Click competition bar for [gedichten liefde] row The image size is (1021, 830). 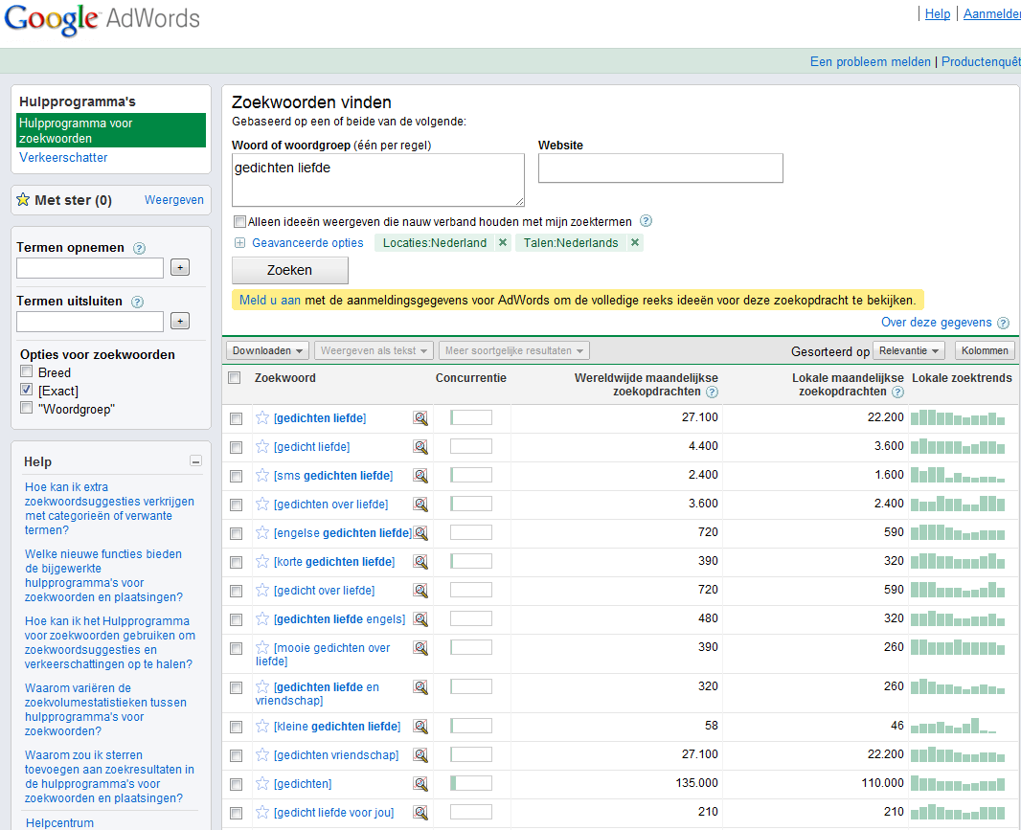pos(471,417)
